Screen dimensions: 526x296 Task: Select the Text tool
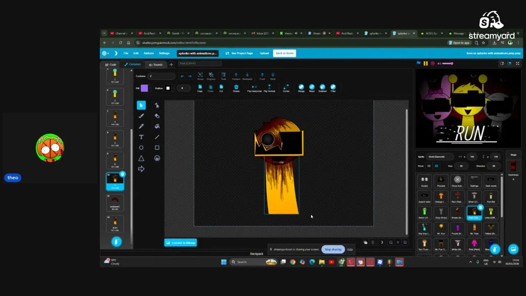(141, 137)
